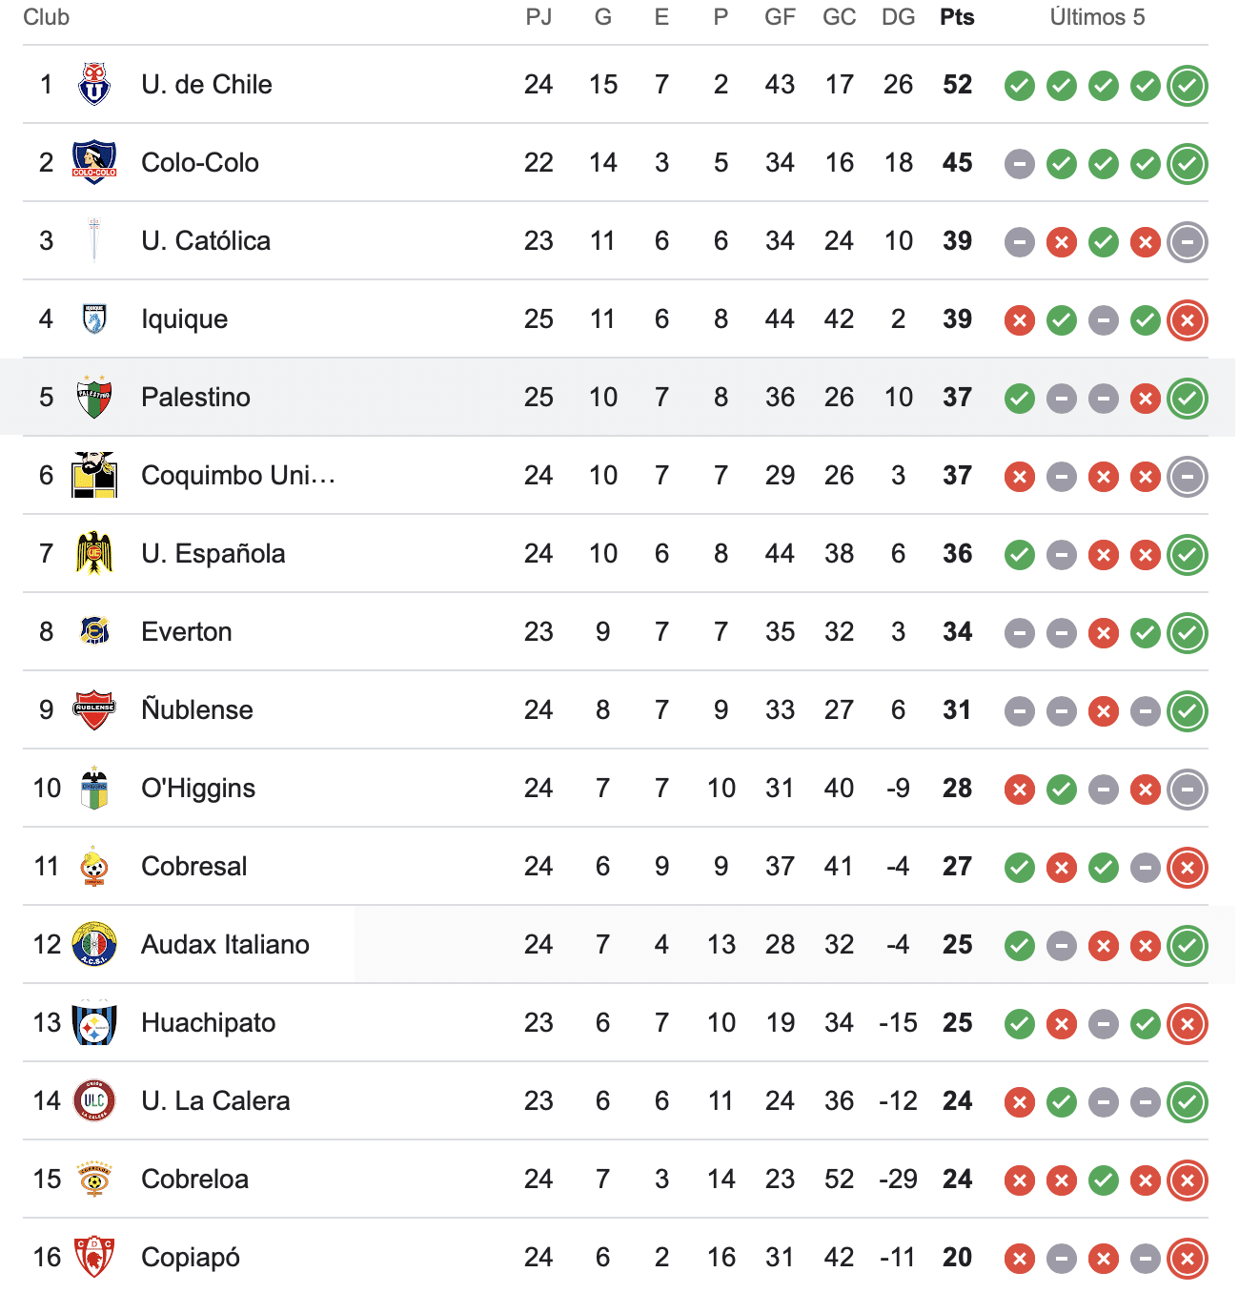
Task: Open the O'Higgins team name link
Action: coord(198,789)
